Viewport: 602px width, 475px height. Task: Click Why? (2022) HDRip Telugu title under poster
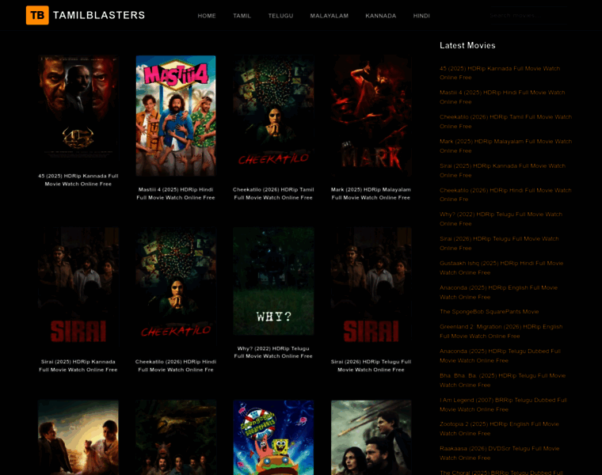click(273, 352)
